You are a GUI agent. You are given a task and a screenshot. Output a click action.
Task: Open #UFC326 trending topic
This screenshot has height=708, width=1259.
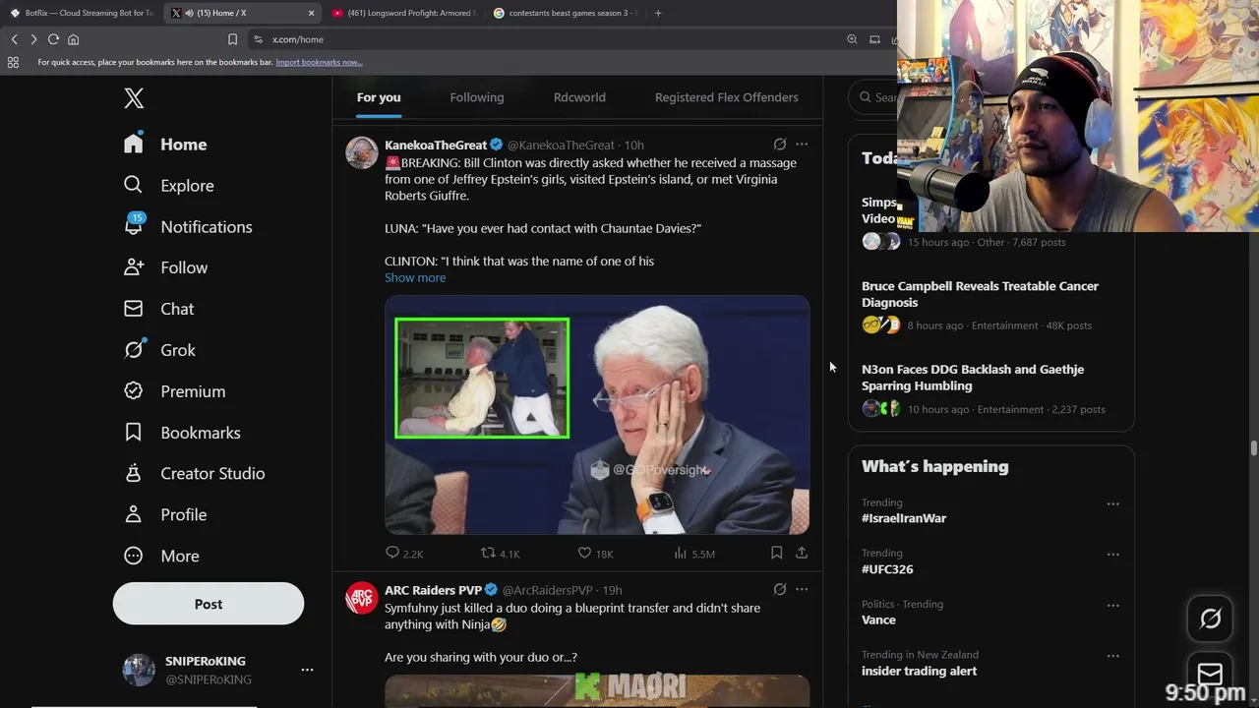(887, 569)
